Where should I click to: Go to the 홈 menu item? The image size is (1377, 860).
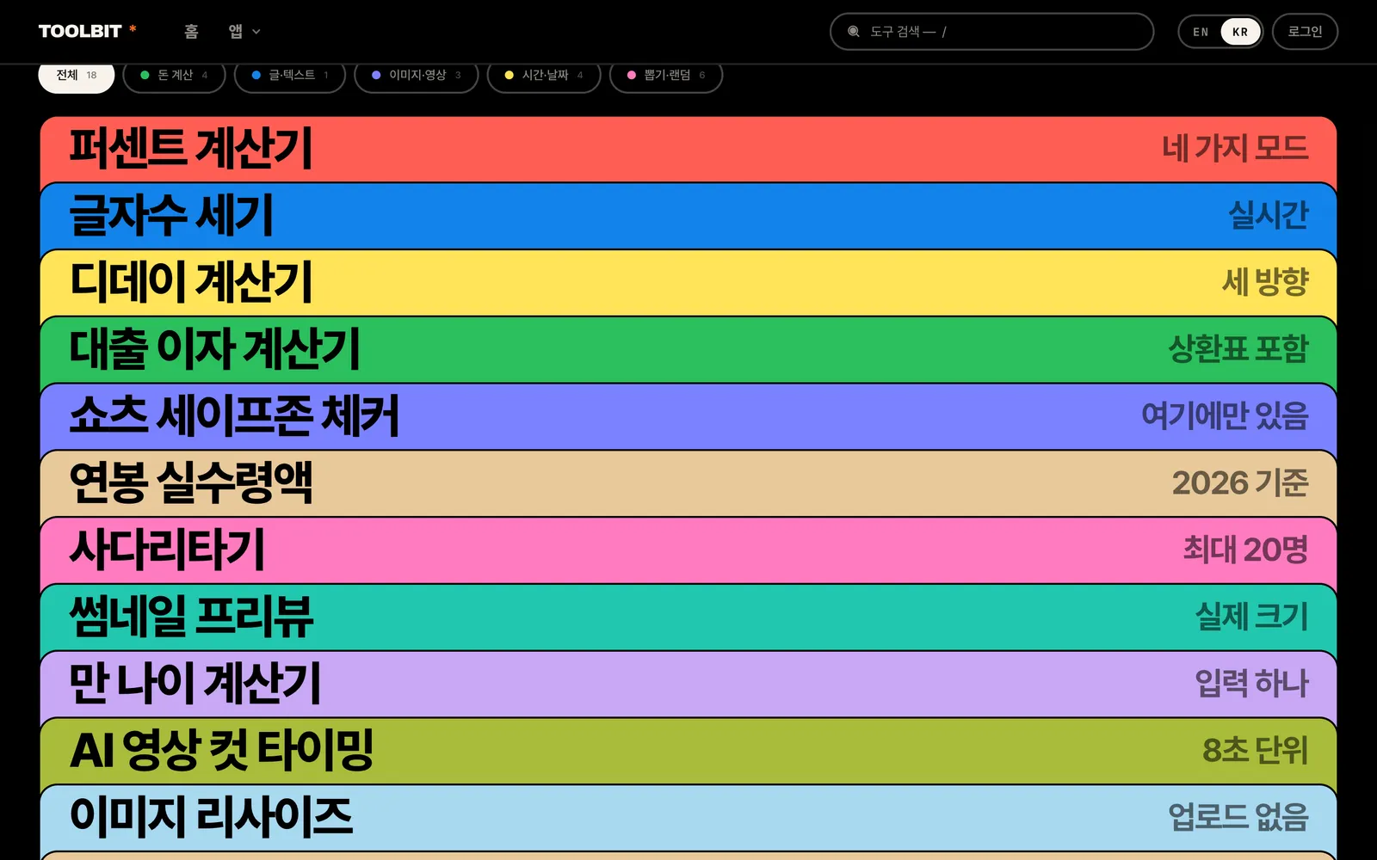(191, 31)
